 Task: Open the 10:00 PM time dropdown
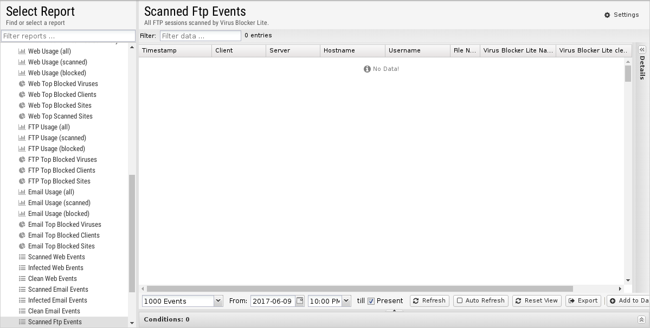(x=346, y=301)
